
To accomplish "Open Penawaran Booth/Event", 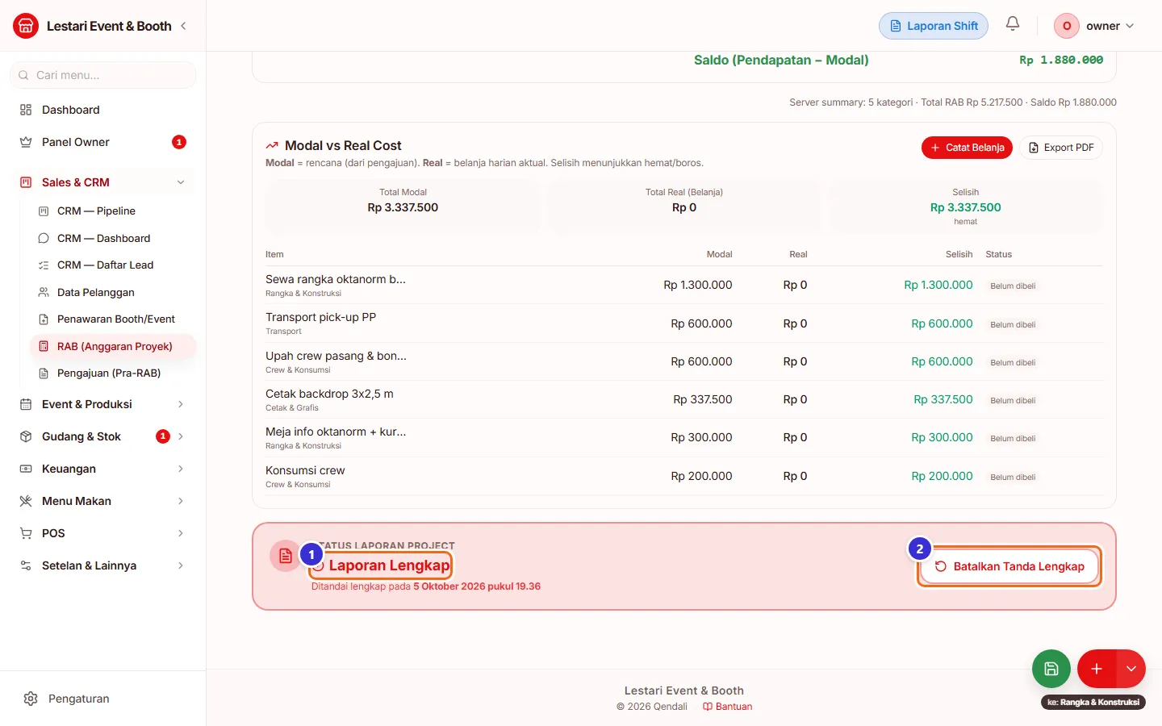I will [x=112, y=319].
